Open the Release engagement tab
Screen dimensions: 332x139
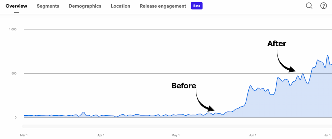pyautogui.click(x=163, y=6)
